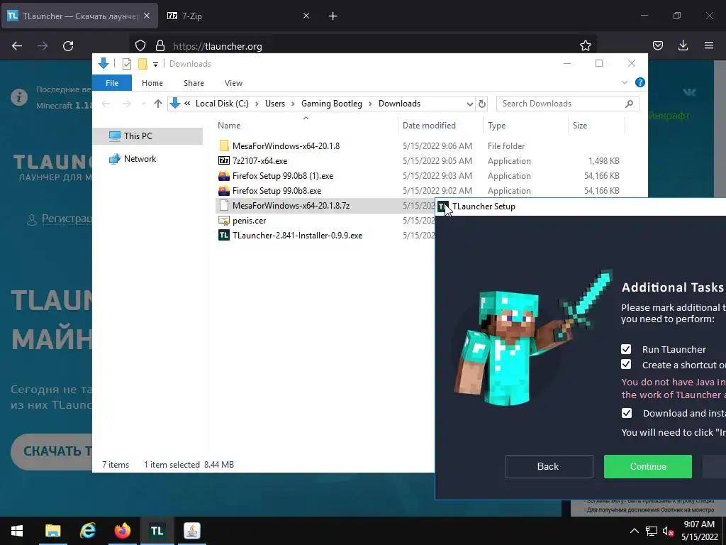
Task: Toggle the Run TLauncher checkbox
Action: click(x=626, y=349)
